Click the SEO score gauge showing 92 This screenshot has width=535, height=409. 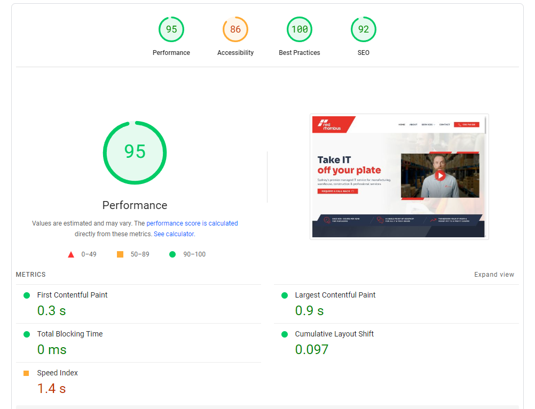pos(363,29)
